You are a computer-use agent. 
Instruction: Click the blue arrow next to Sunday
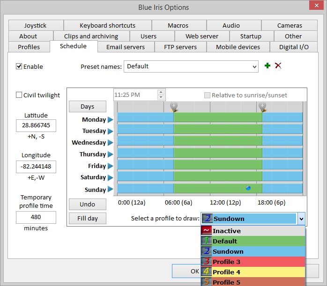[x=110, y=189]
